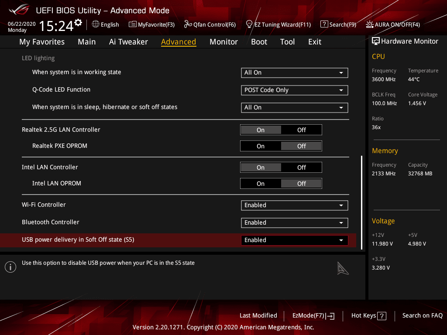The width and height of the screenshot is (447, 335).
Task: Open Bluetooth Controller dropdown
Action: coord(295,222)
